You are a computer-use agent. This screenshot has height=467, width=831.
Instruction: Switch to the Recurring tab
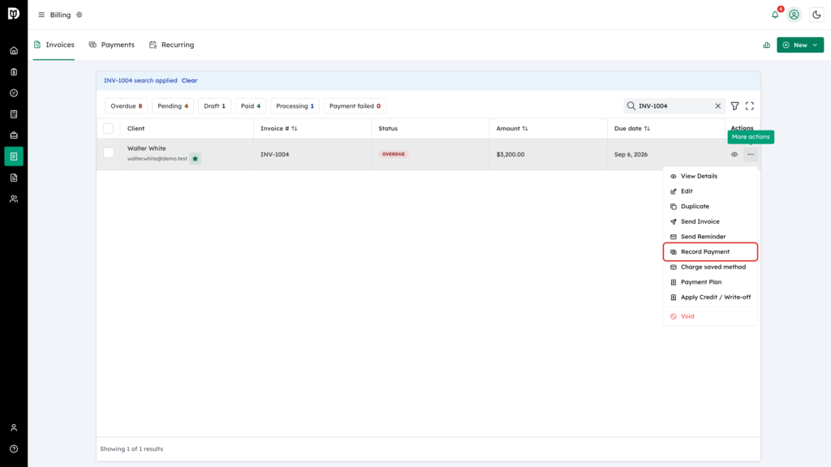pos(172,45)
